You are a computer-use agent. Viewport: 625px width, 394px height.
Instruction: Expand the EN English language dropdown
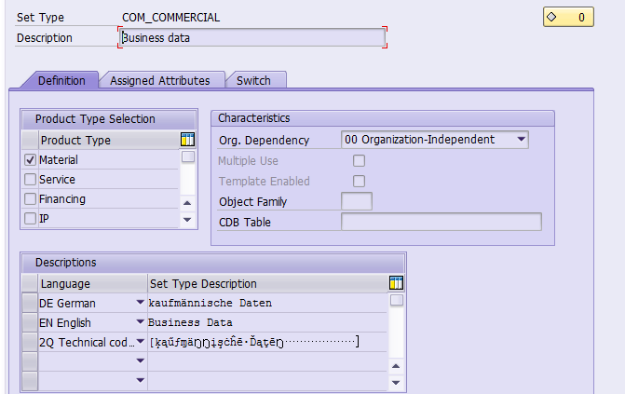pyautogui.click(x=140, y=322)
